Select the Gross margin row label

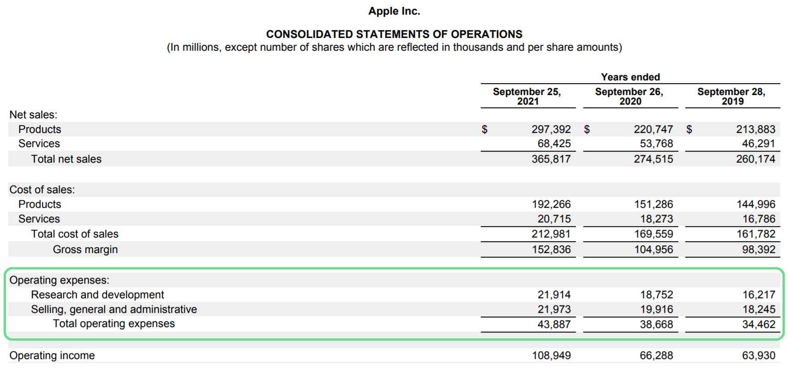click(85, 249)
